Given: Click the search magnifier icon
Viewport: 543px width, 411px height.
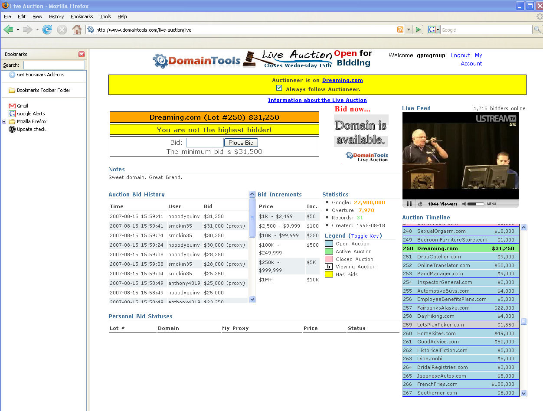Looking at the screenshot, I should point(537,29).
